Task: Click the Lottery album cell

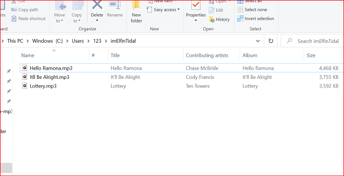Action: pyautogui.click(x=250, y=86)
